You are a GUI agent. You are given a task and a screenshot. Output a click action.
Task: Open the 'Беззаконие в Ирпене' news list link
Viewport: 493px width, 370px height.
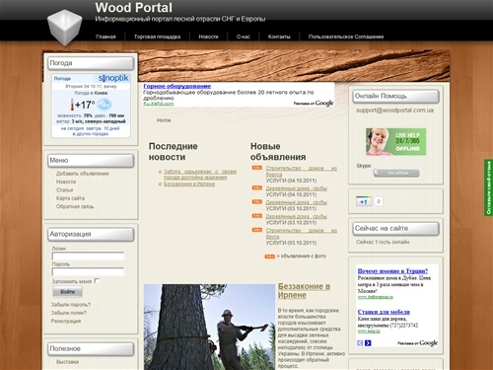[189, 185]
